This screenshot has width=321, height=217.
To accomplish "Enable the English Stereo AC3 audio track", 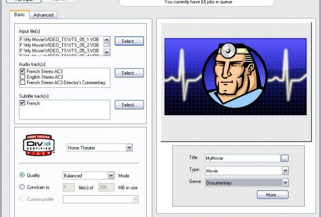I will click(x=23, y=76).
